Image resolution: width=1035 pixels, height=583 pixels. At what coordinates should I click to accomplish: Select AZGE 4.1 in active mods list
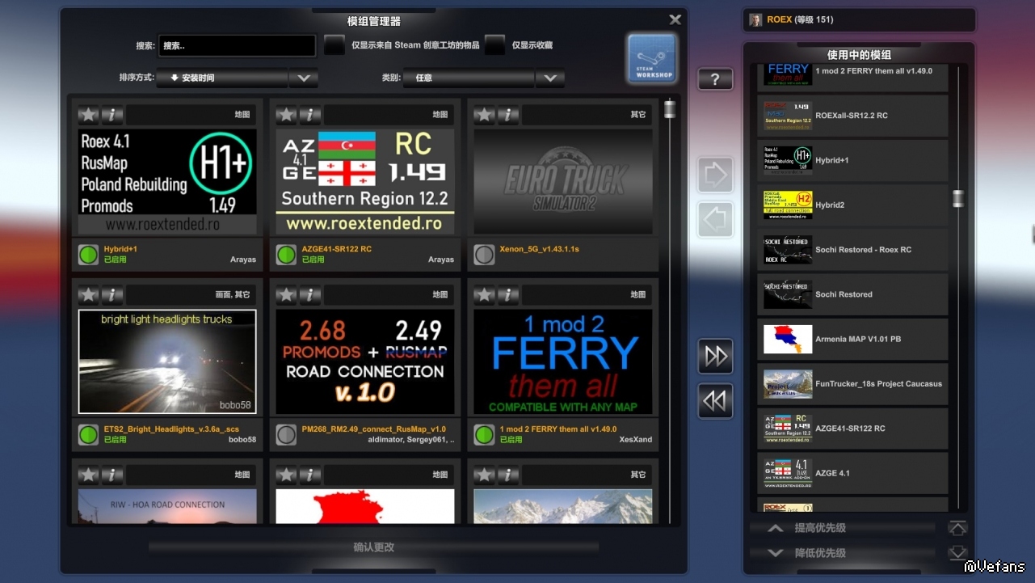tap(852, 473)
